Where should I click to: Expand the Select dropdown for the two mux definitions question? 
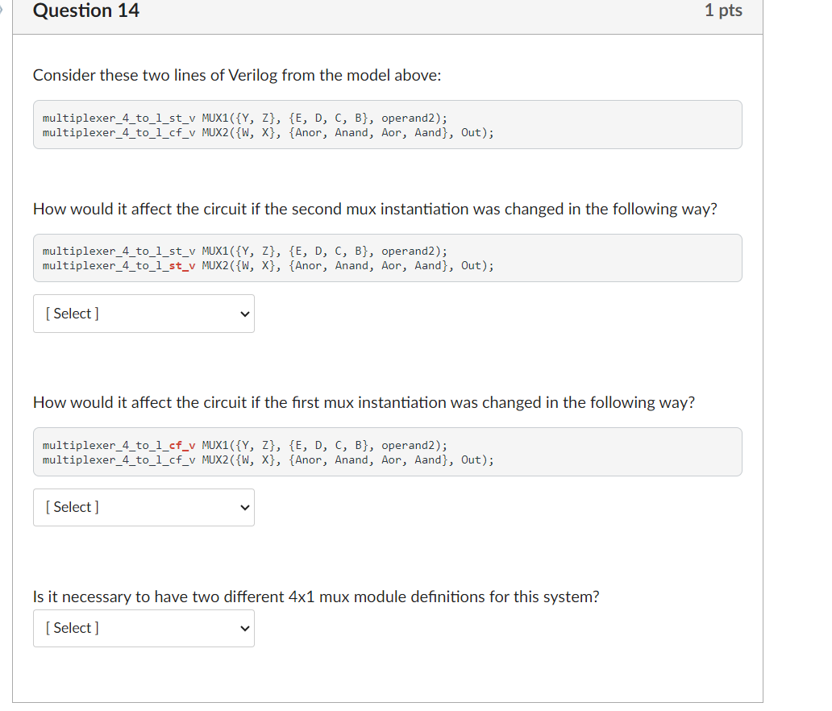tap(144, 628)
